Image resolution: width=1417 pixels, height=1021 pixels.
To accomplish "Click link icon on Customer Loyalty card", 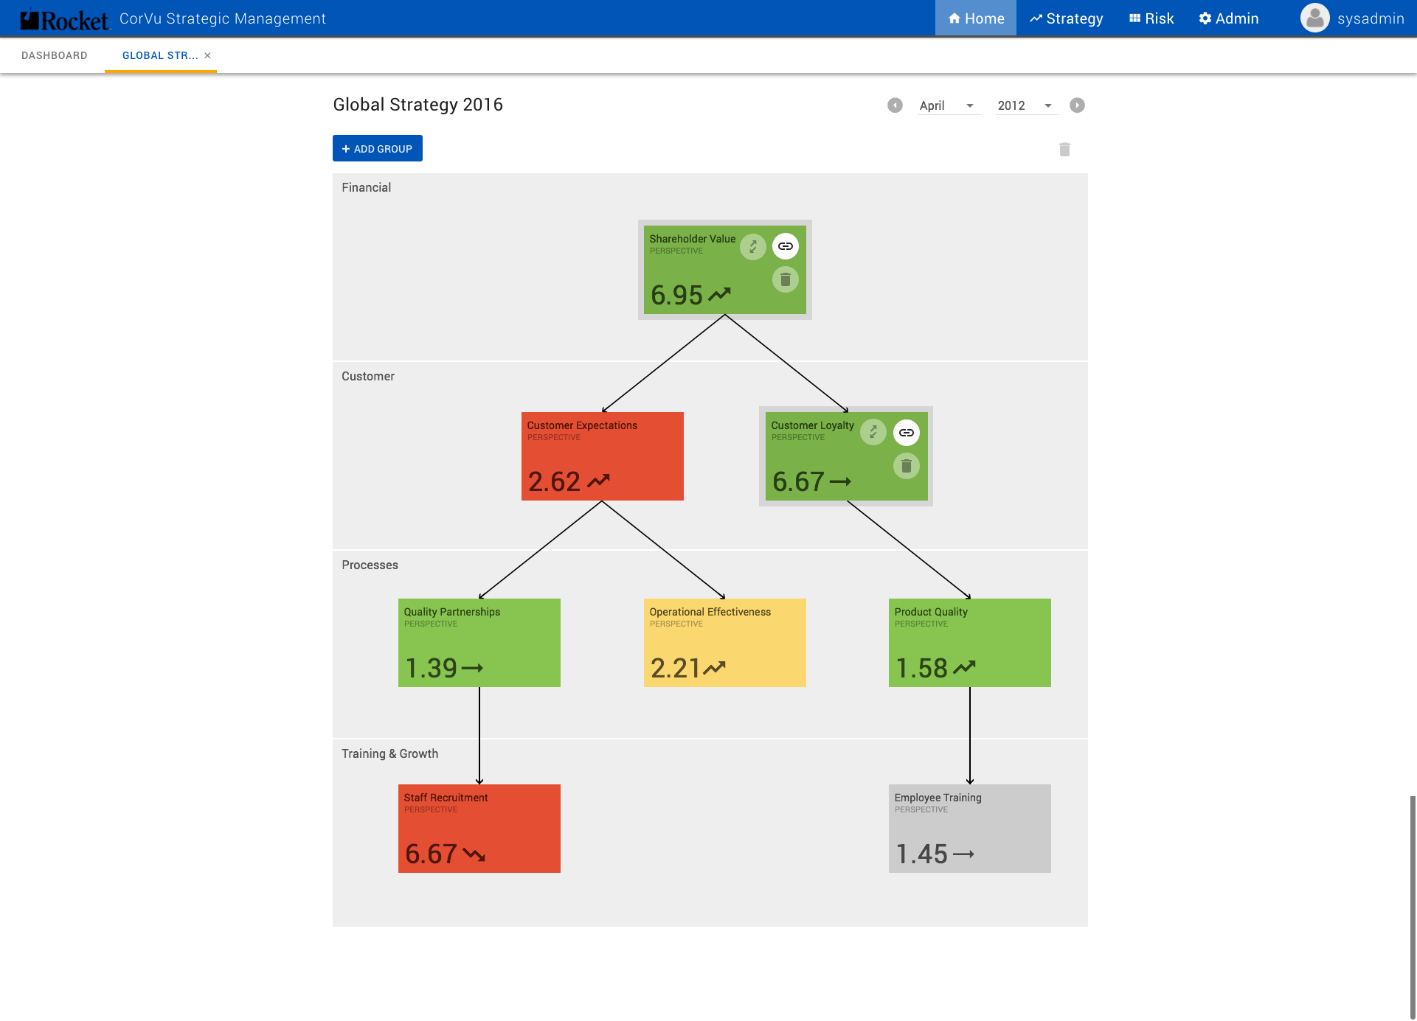I will (907, 433).
